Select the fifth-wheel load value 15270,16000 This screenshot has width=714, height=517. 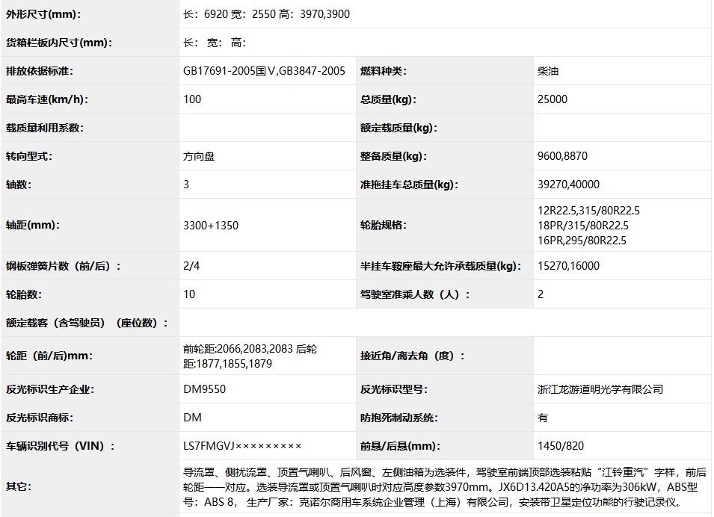pyautogui.click(x=568, y=266)
